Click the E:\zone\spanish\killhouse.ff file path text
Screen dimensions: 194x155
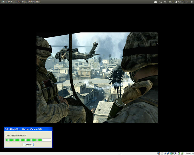coord(16,136)
